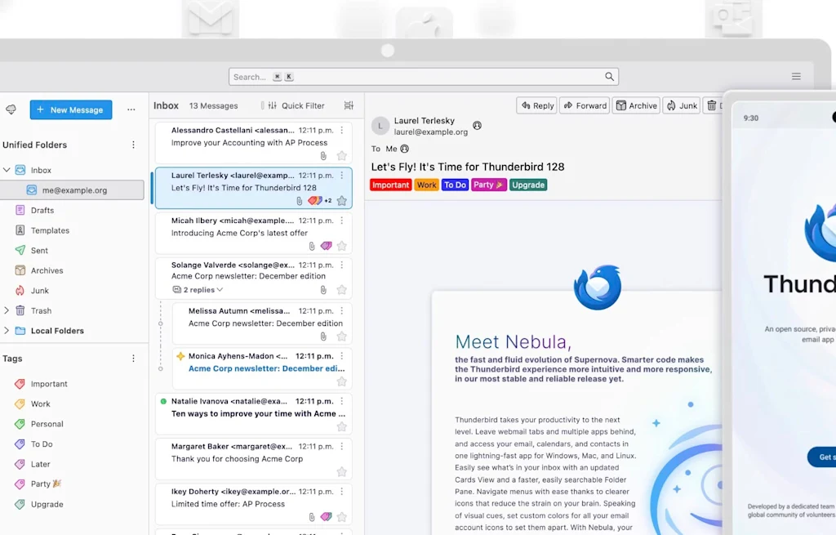Collapse the 2 replies thread
The image size is (836, 535).
click(x=198, y=290)
